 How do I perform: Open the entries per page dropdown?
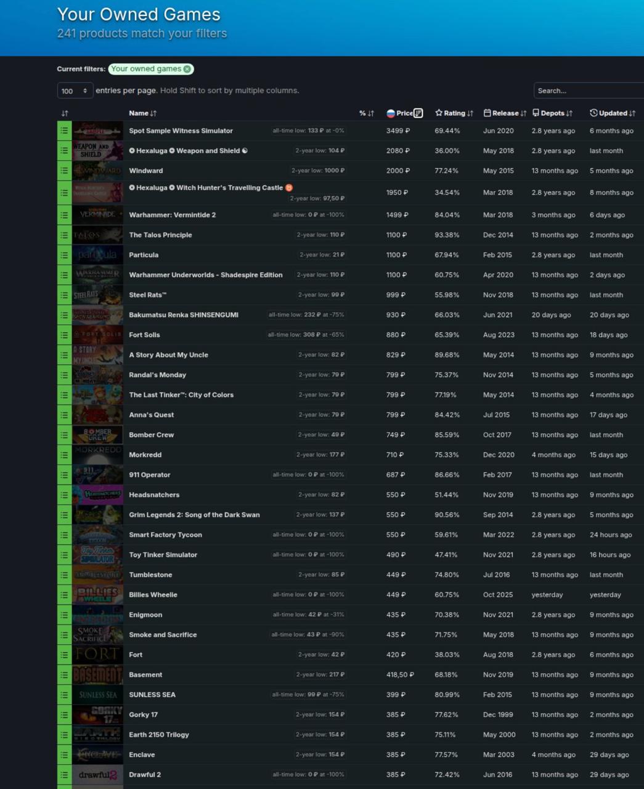pos(75,91)
